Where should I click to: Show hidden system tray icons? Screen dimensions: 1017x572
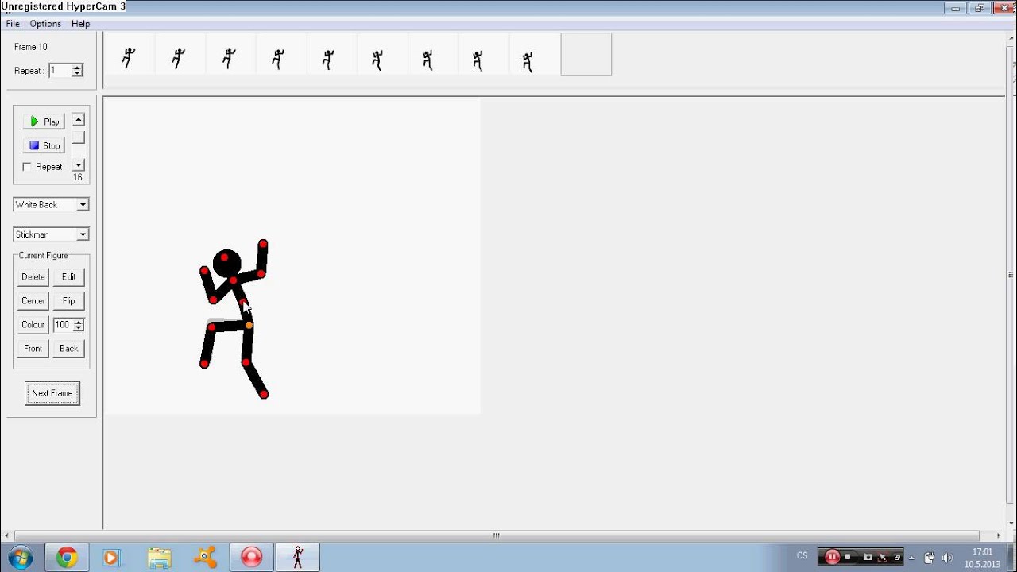[x=911, y=558]
